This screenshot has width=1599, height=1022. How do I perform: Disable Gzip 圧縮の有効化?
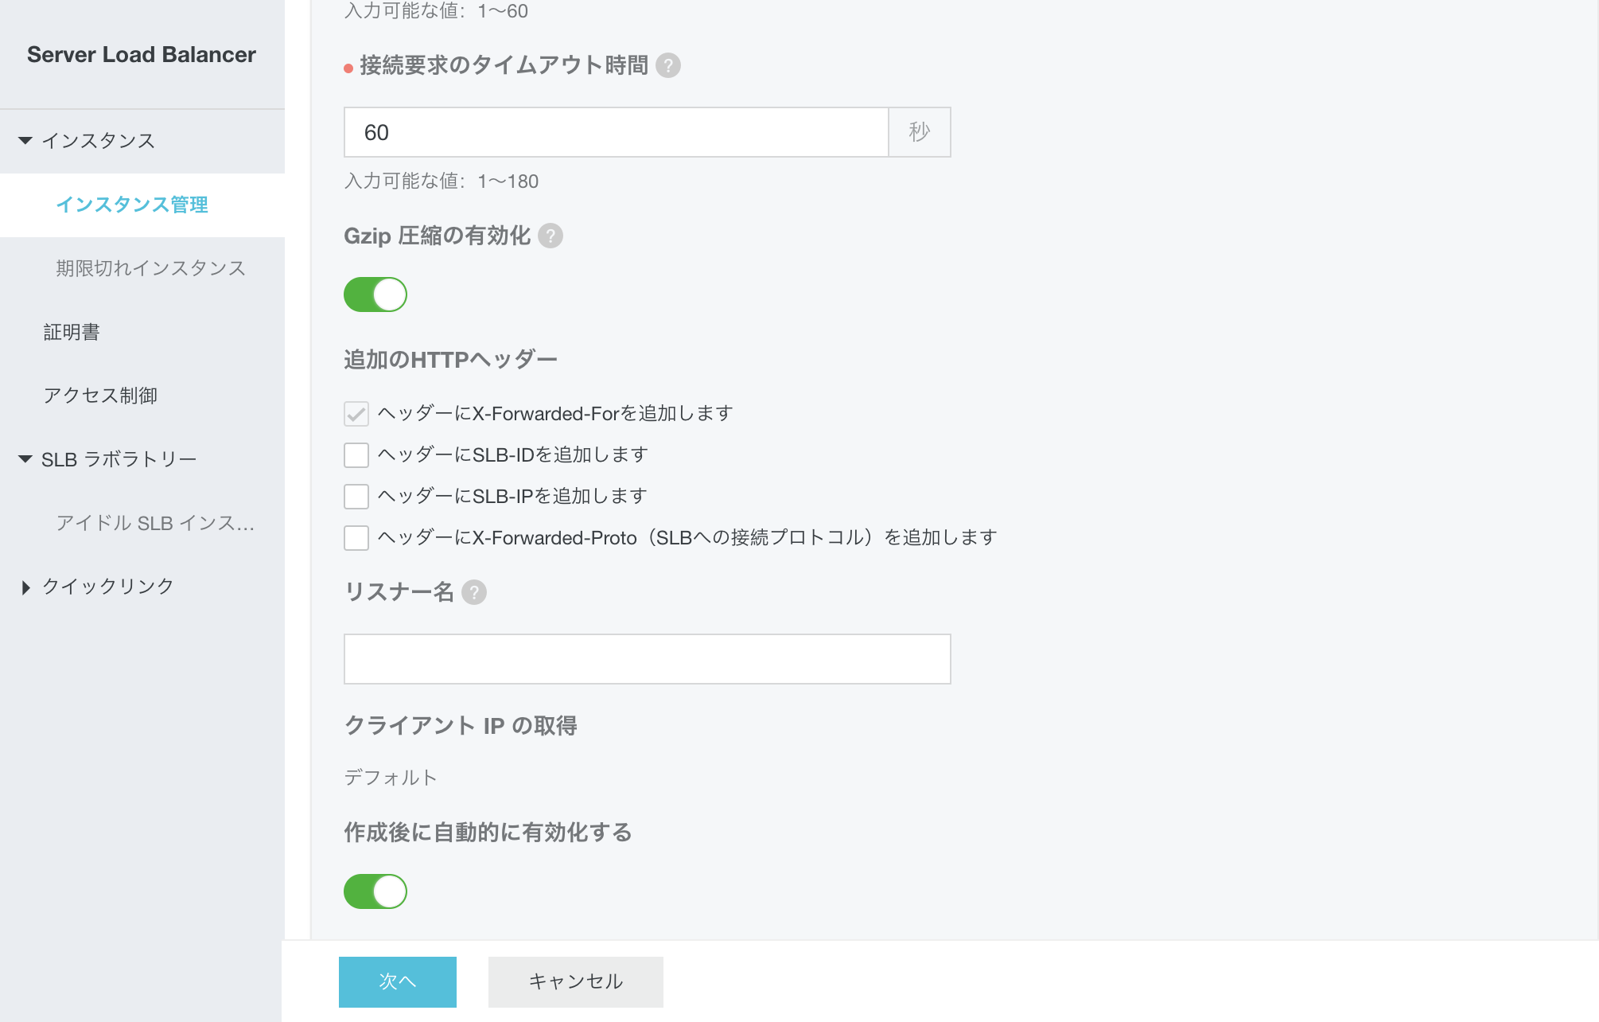point(375,295)
